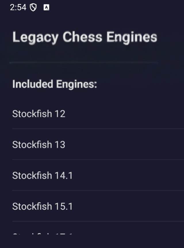Tap the keyboard language 'A' status icon
Image resolution: width=184 pixels, height=248 pixels.
46,7
